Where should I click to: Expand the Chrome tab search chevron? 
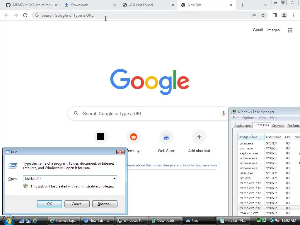[x=265, y=5]
